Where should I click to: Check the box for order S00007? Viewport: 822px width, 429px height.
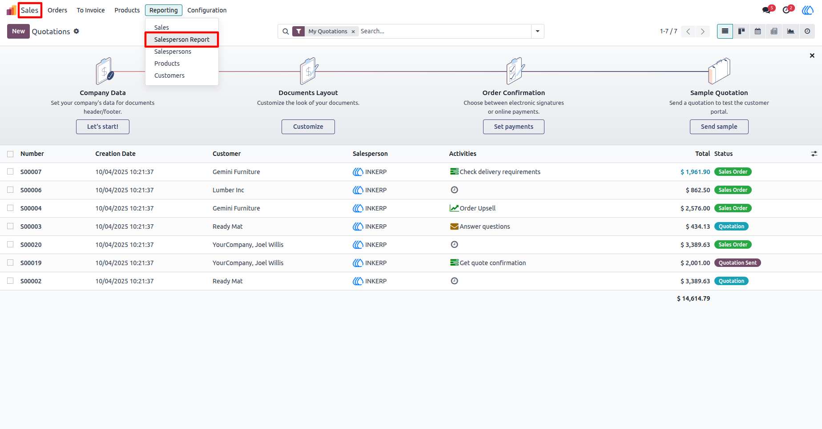tap(10, 171)
